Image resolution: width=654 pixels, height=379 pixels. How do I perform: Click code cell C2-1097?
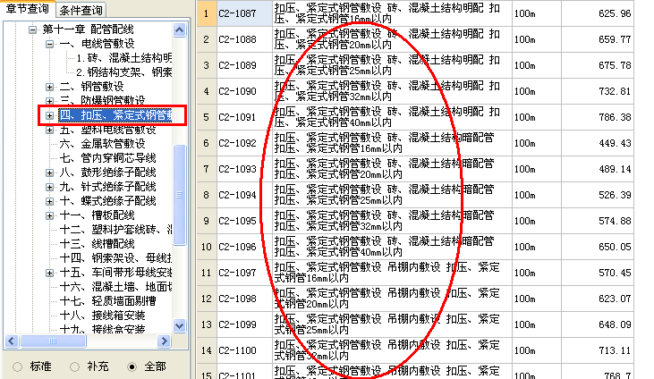pos(244,273)
